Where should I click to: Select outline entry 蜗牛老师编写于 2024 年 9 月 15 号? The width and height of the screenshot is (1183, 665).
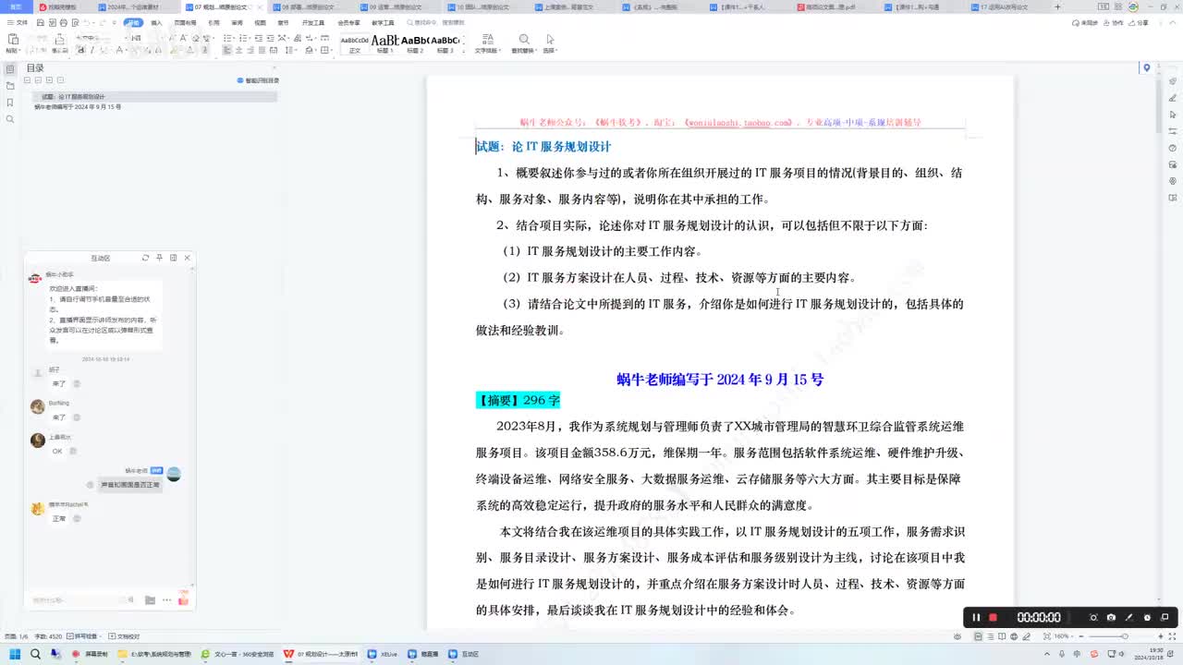[78, 107]
